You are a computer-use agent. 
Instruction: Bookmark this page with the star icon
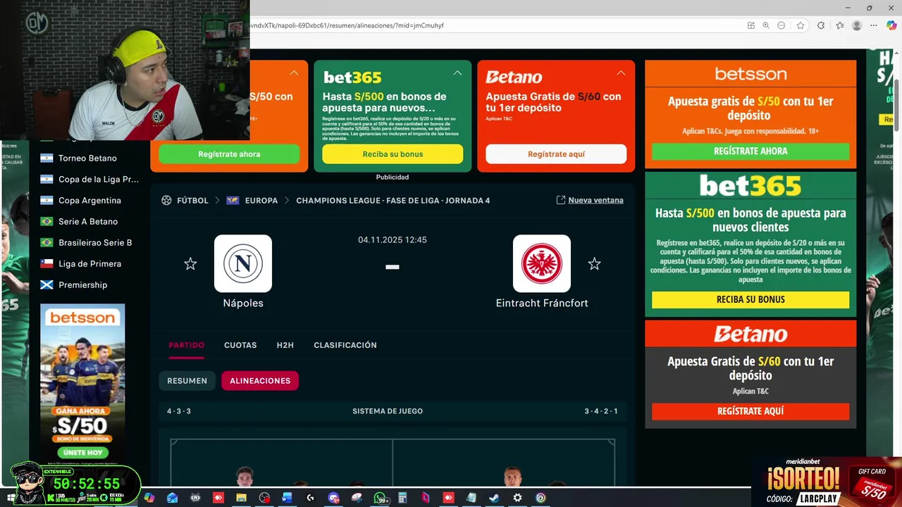[801, 25]
